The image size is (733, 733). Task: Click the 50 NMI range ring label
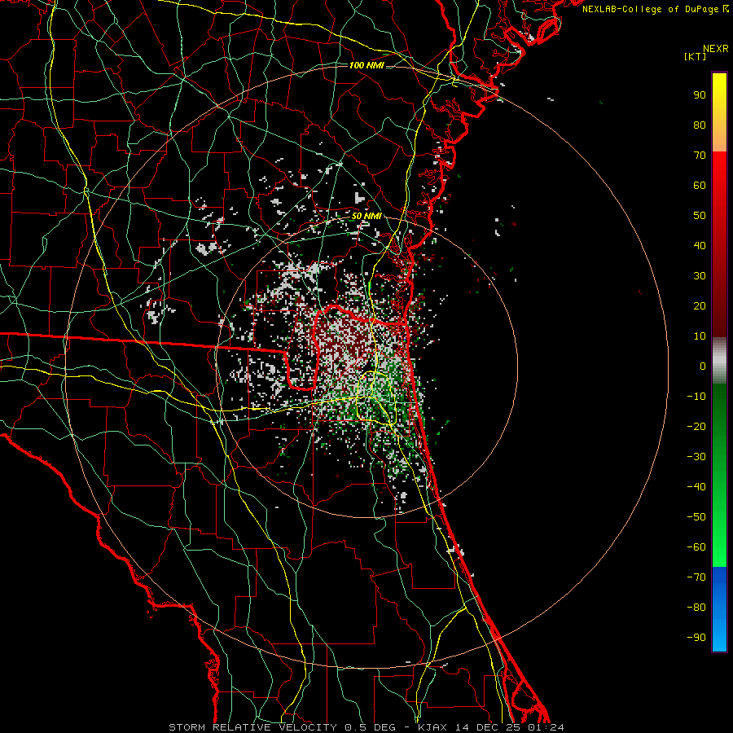pyautogui.click(x=366, y=216)
